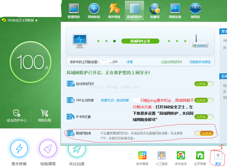Click the computer monitor icon
227x168 pixels.
[80, 41]
